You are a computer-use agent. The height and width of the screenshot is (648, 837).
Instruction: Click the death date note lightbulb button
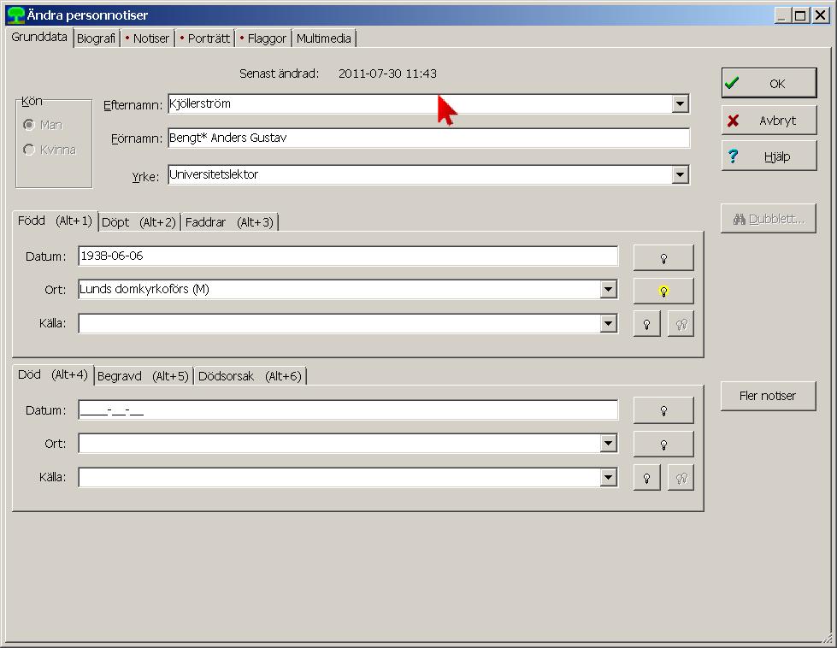[663, 410]
